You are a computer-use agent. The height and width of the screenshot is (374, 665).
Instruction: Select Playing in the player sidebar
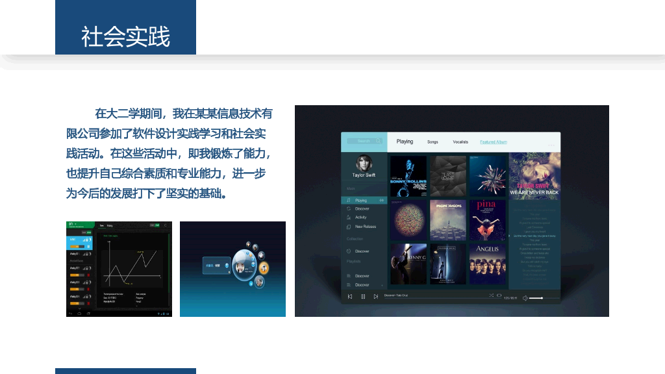(364, 200)
